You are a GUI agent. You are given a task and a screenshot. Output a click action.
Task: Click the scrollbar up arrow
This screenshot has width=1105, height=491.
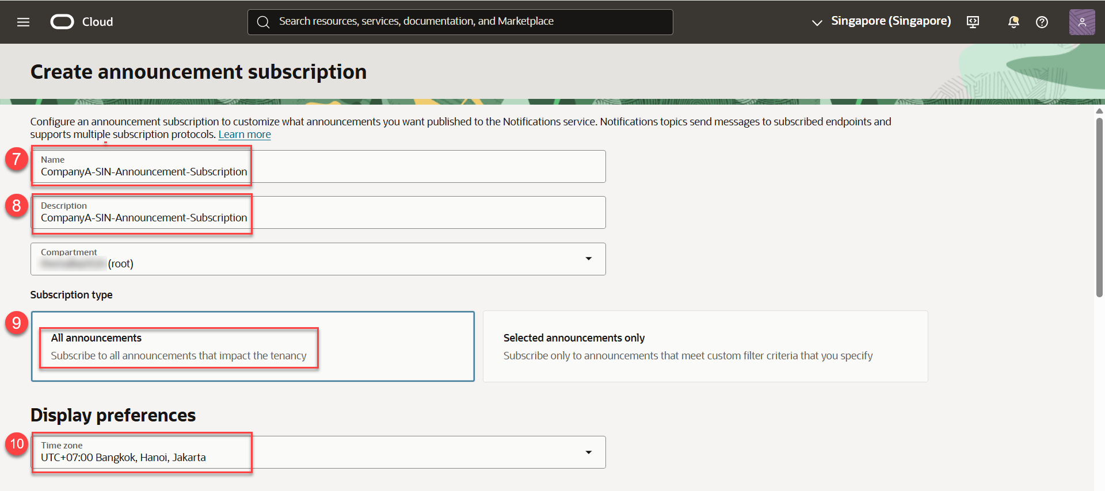[1099, 111]
